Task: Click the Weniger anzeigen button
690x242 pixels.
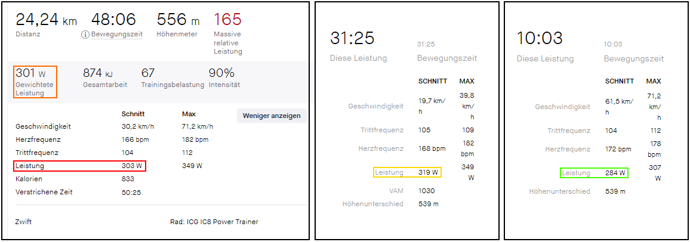Action: (x=272, y=116)
